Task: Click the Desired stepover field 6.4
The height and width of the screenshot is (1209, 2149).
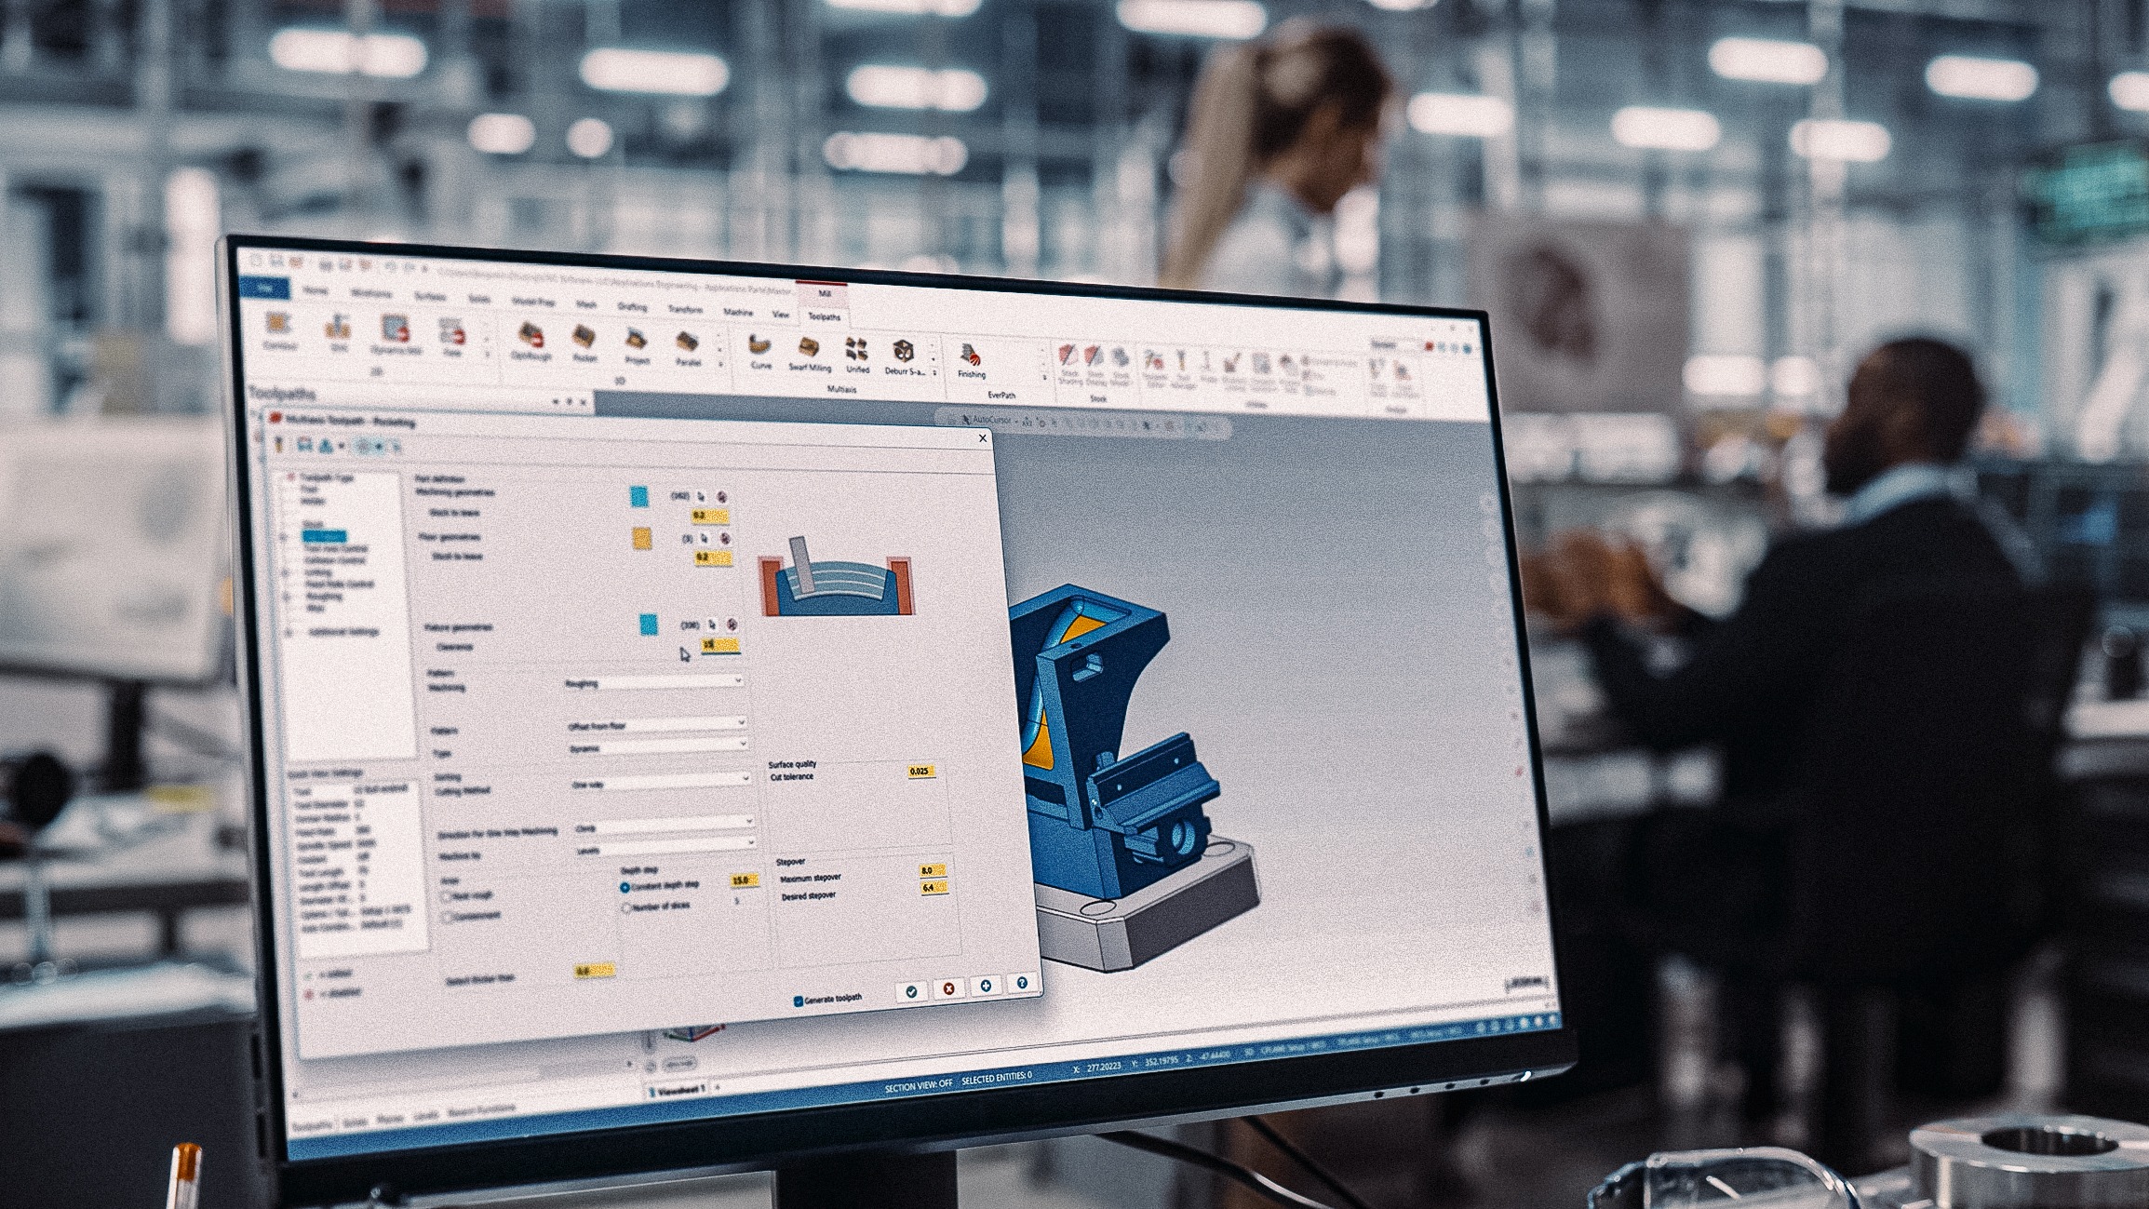Action: click(933, 887)
